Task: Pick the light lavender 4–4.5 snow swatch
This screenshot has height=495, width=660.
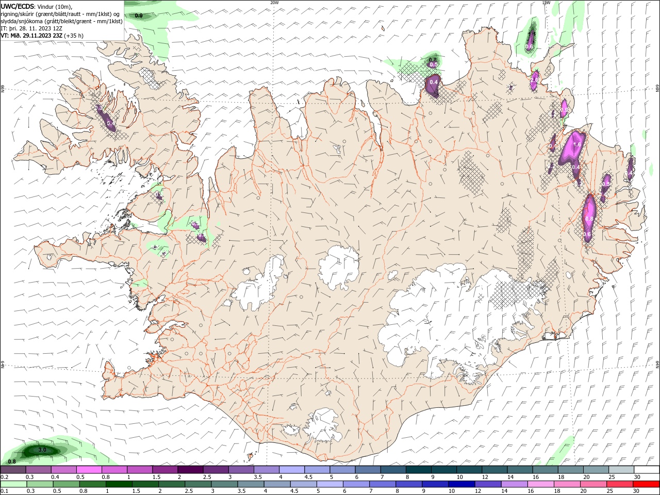Action: [291, 470]
